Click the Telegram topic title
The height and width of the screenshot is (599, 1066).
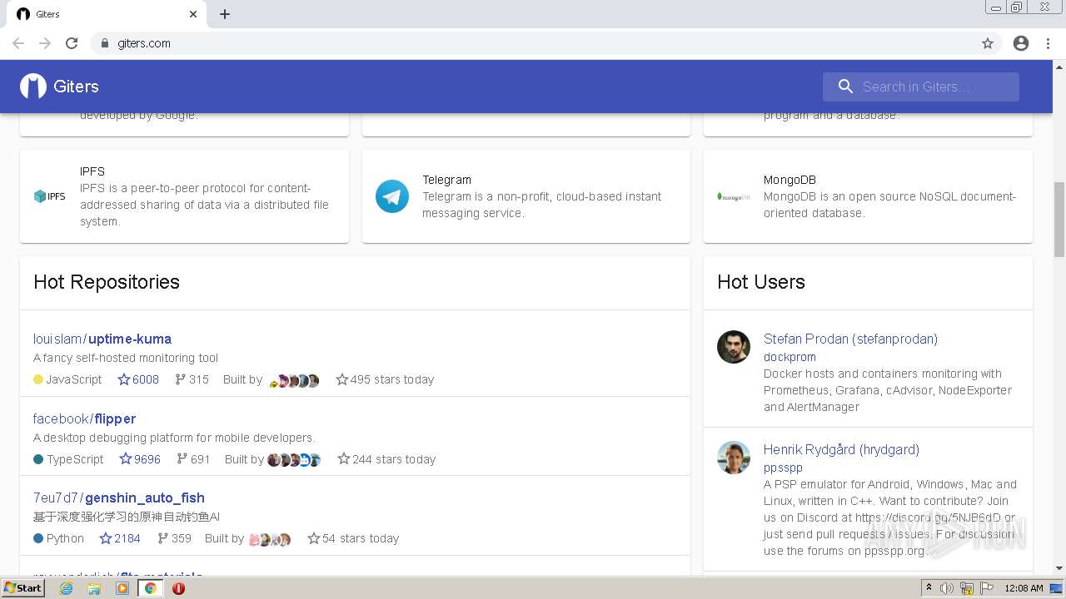tap(446, 180)
